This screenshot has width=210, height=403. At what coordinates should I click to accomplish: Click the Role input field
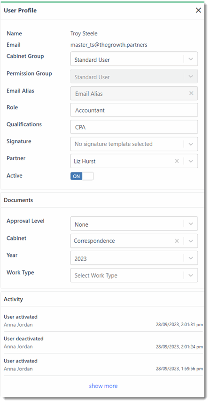pyautogui.click(x=134, y=110)
